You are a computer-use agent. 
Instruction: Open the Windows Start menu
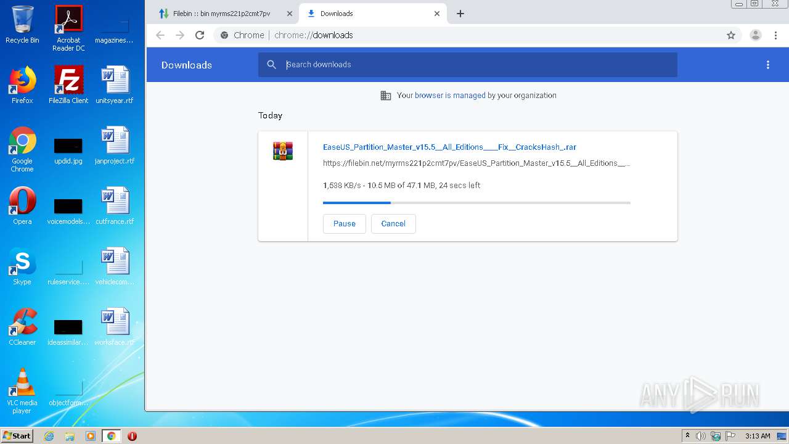[x=17, y=436]
